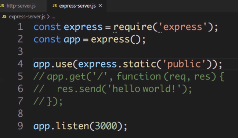This screenshot has height=138, width=238.
Task: Click line number 6 in the gutter
Action: (x=20, y=89)
